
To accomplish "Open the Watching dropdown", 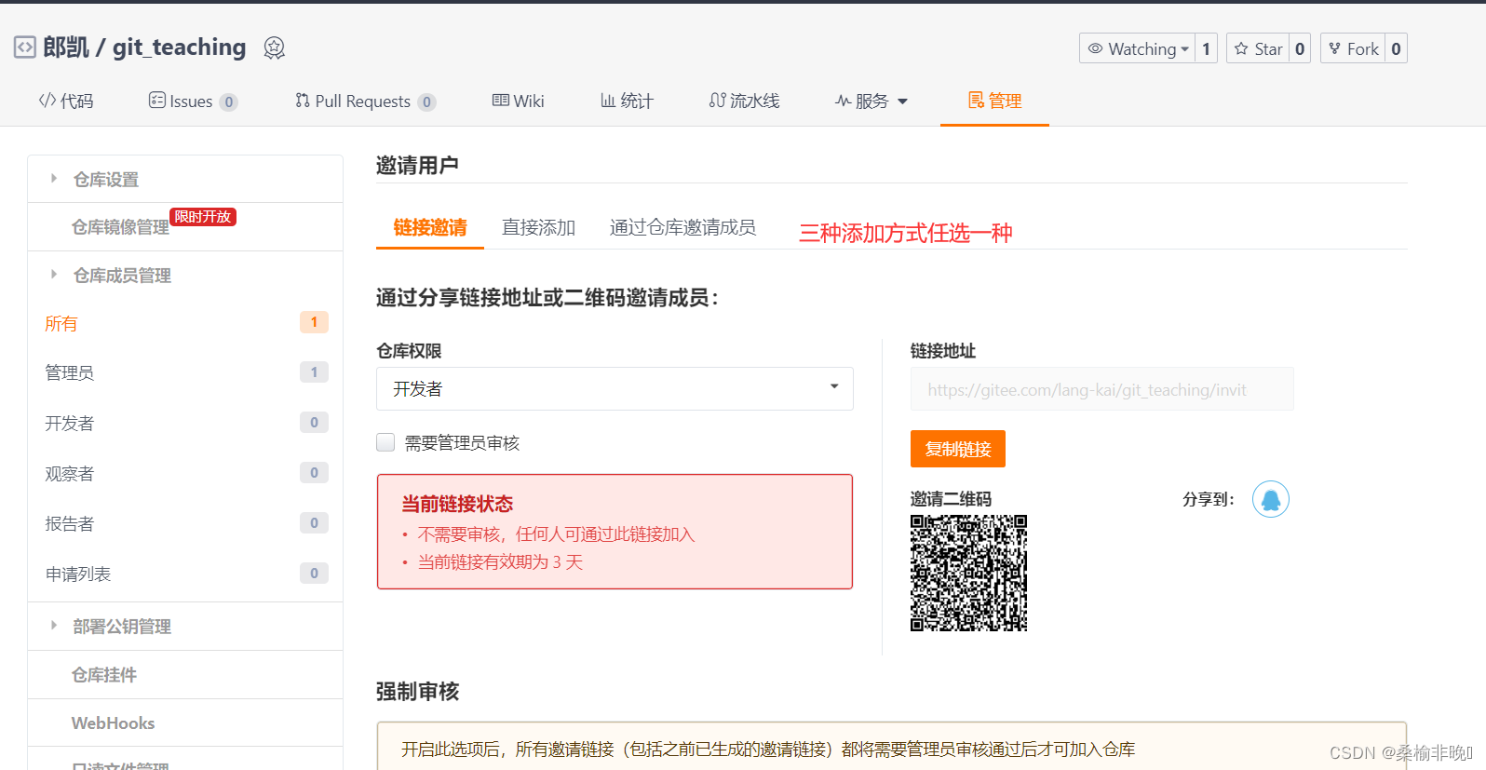I will point(1137,48).
